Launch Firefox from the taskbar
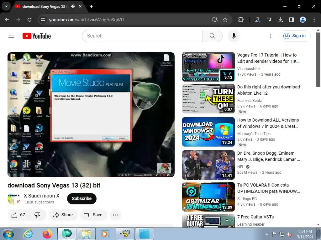 coord(47,234)
